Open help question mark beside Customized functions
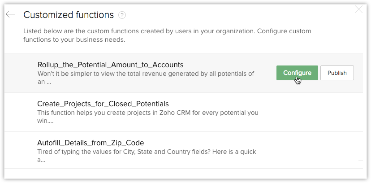The width and height of the screenshot is (371, 183). point(122,15)
